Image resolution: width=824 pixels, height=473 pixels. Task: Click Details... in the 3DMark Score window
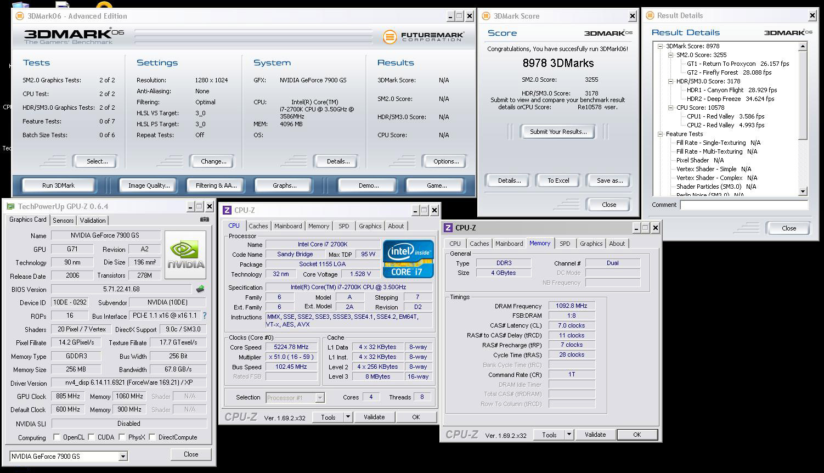click(509, 181)
